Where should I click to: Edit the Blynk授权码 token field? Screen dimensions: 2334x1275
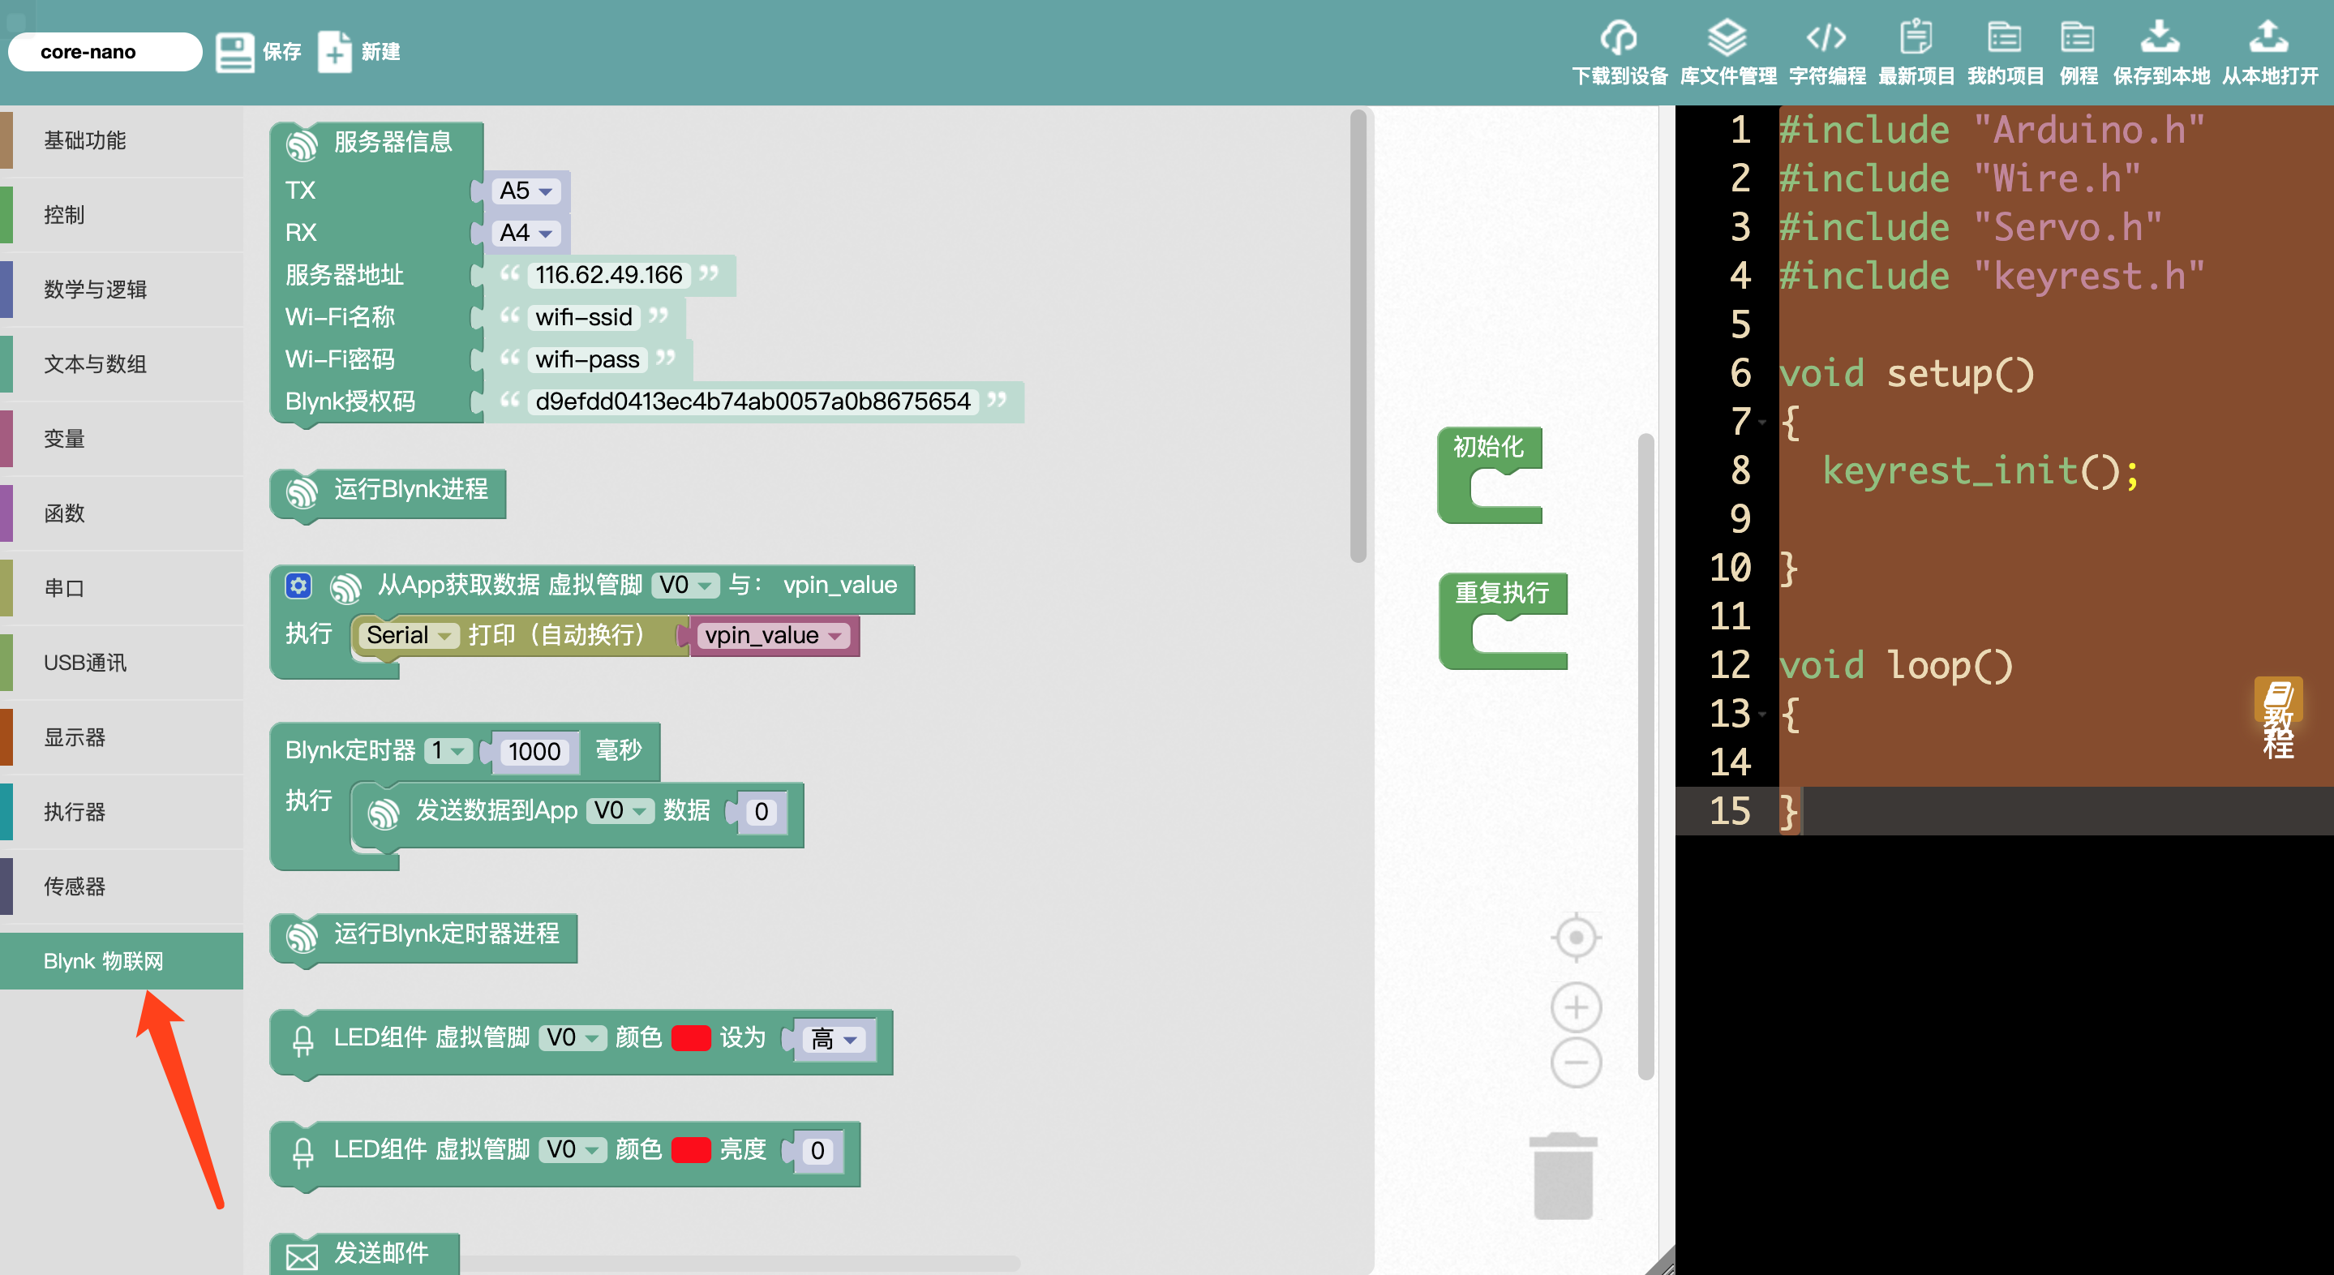point(753,401)
